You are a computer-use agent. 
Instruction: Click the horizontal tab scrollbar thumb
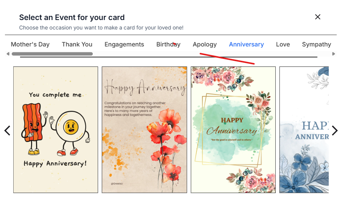[x=52, y=54]
